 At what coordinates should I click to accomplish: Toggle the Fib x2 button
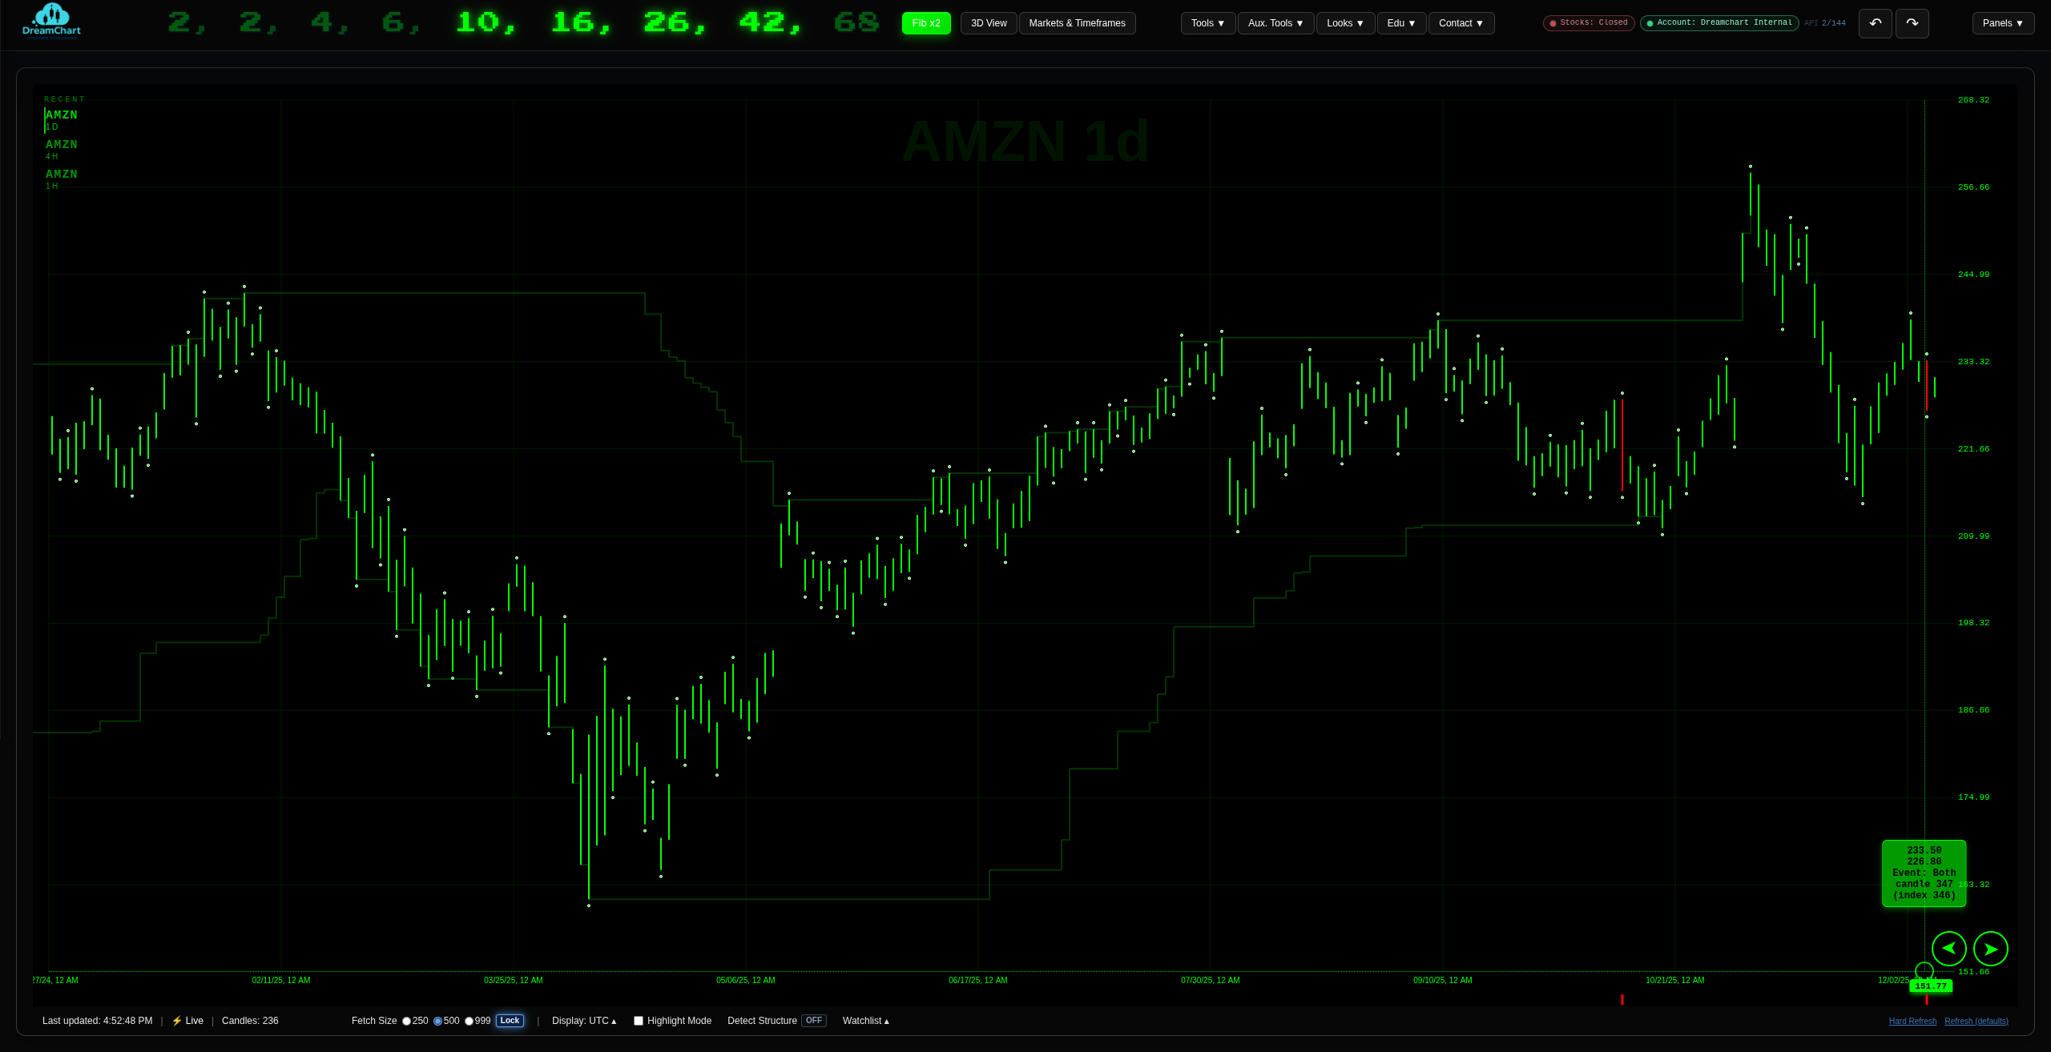(x=926, y=23)
